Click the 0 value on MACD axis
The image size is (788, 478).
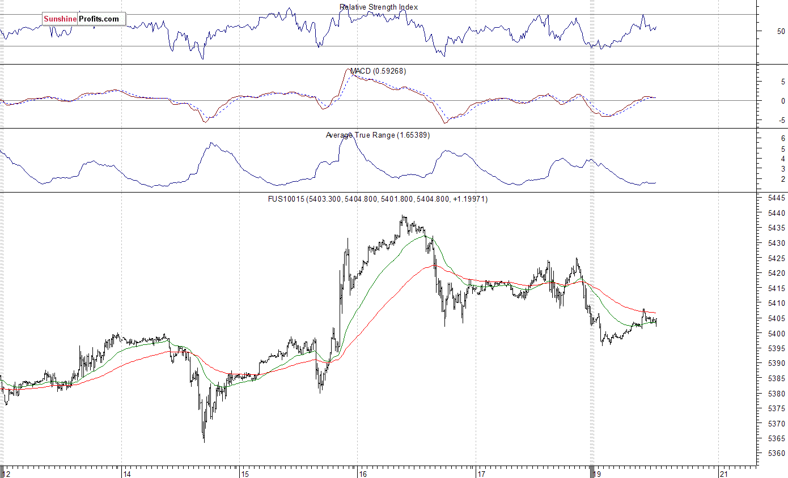[x=783, y=101]
